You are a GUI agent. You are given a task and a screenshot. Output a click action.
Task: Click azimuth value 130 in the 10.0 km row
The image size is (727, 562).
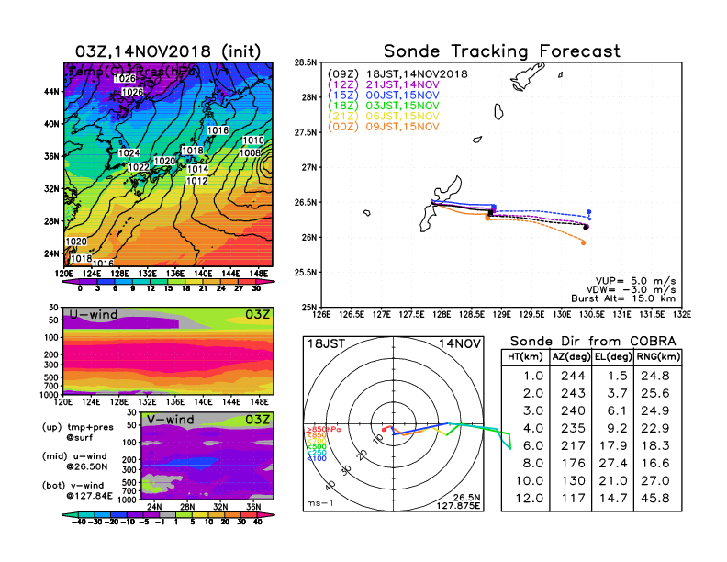point(573,481)
